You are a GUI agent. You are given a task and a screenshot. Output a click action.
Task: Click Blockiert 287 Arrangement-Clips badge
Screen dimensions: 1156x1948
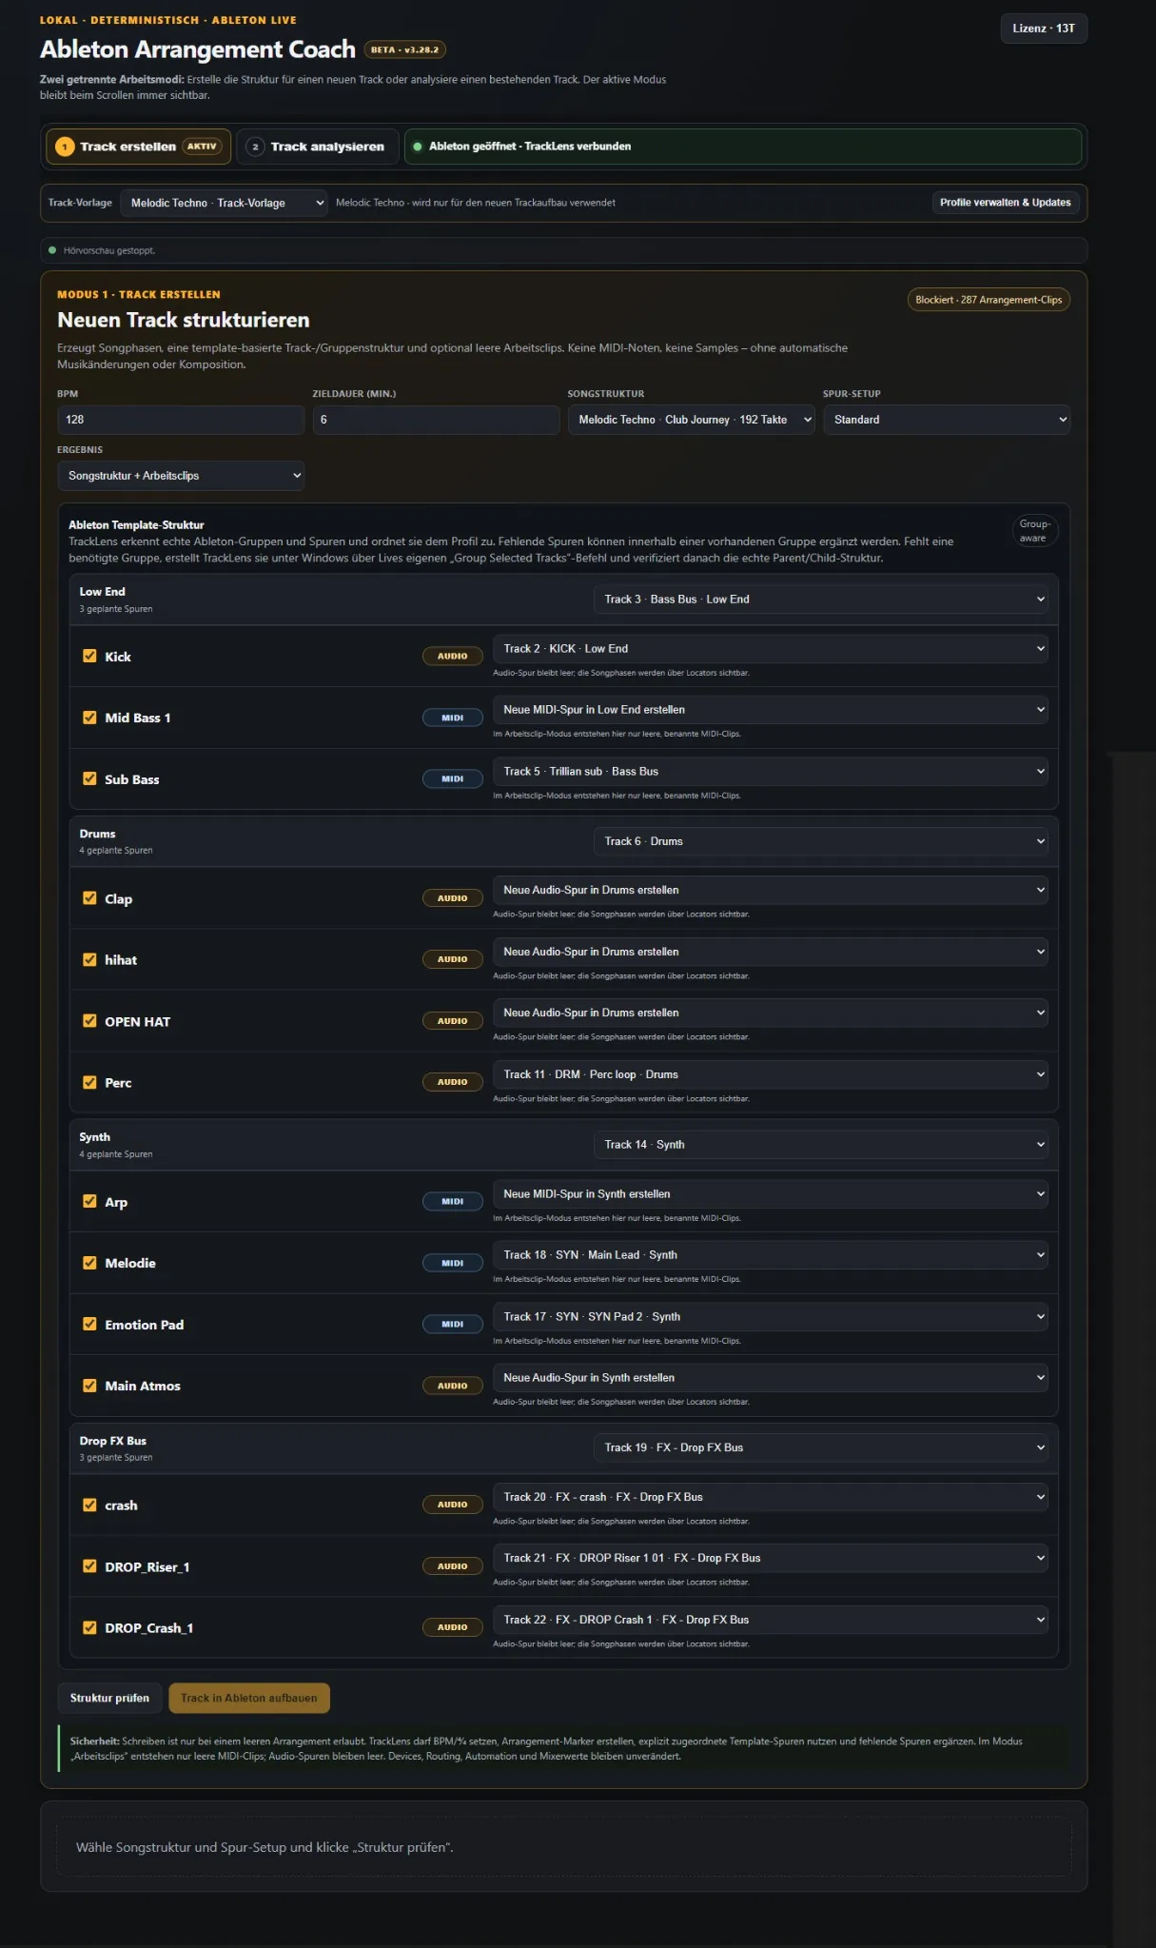pos(989,300)
